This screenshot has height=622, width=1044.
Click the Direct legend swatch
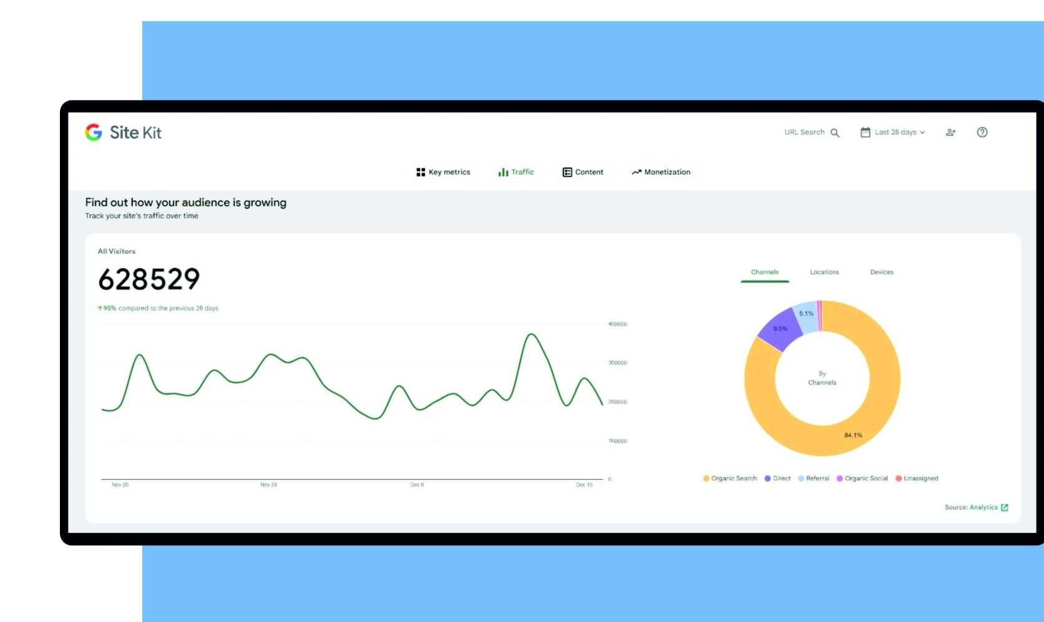point(768,479)
